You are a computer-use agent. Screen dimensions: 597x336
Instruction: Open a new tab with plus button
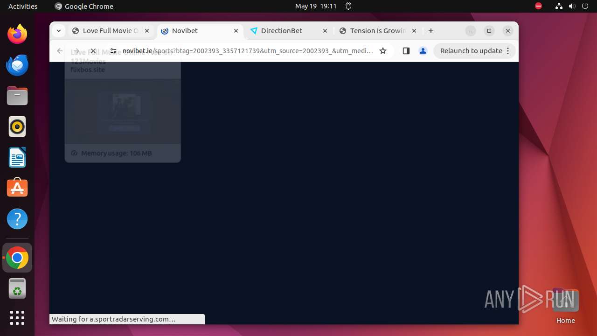click(x=431, y=31)
